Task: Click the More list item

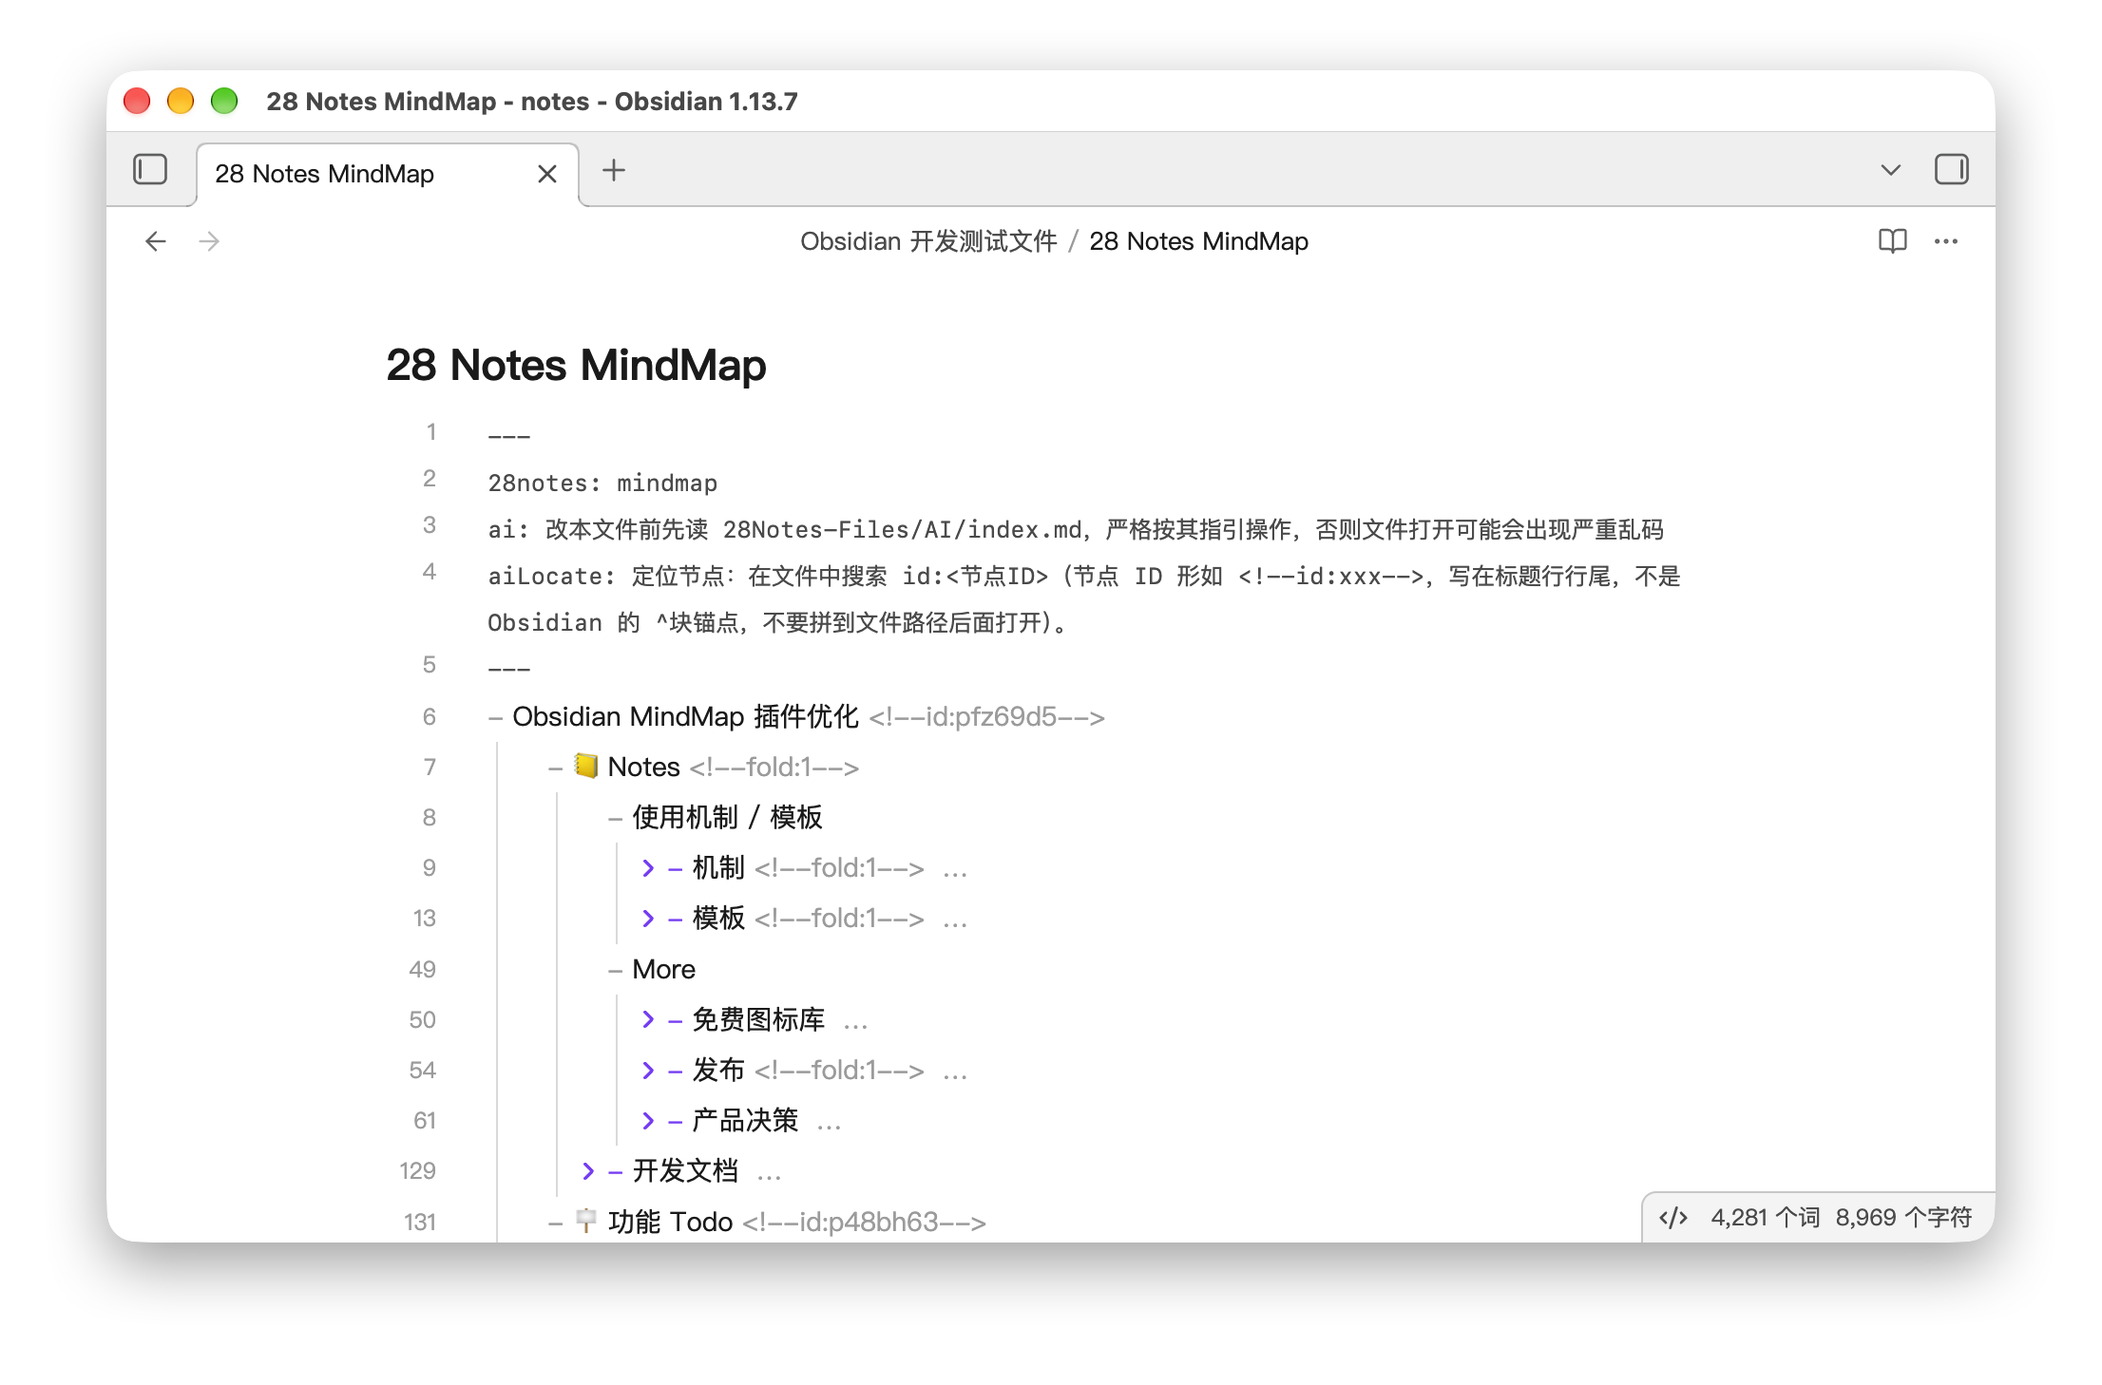Action: click(x=663, y=969)
